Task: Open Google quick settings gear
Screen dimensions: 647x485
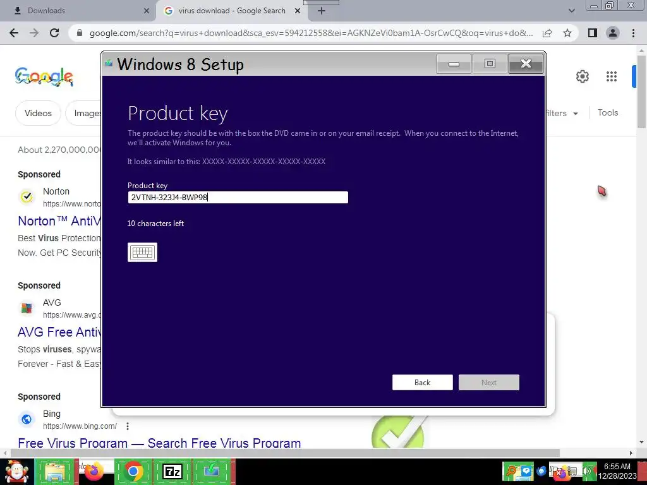Action: [x=582, y=76]
